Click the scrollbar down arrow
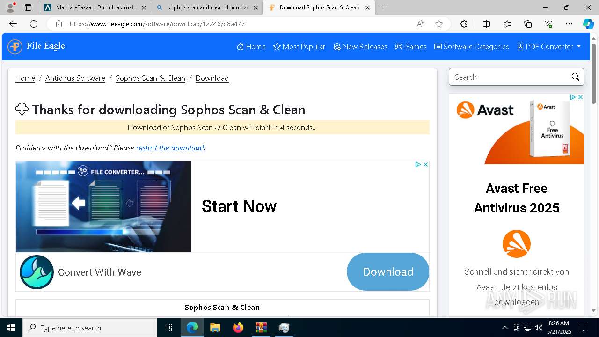 point(594,310)
